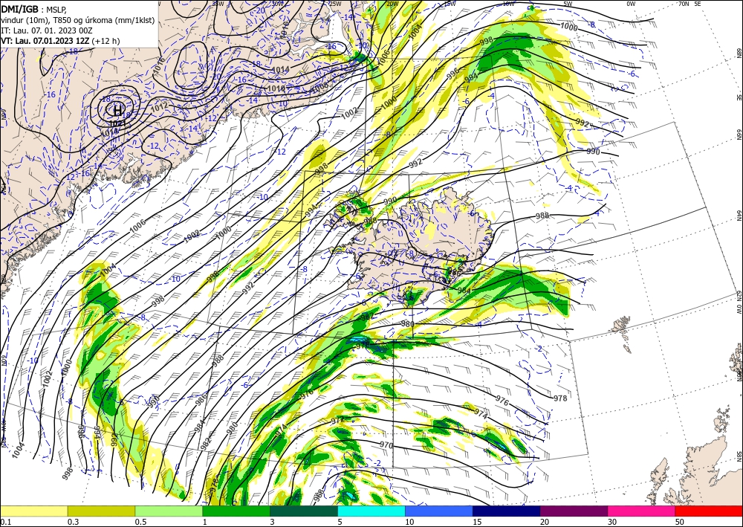
Task: Click the light green 0.5–1 legend swatch
Action: point(169,511)
